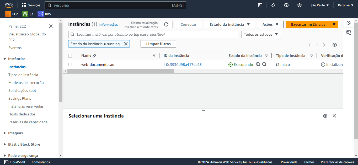Open Savings Plans page
Viewport: 358px width, 165px height.
tap(20, 98)
